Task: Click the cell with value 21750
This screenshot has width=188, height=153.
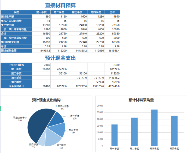Action: point(59,34)
